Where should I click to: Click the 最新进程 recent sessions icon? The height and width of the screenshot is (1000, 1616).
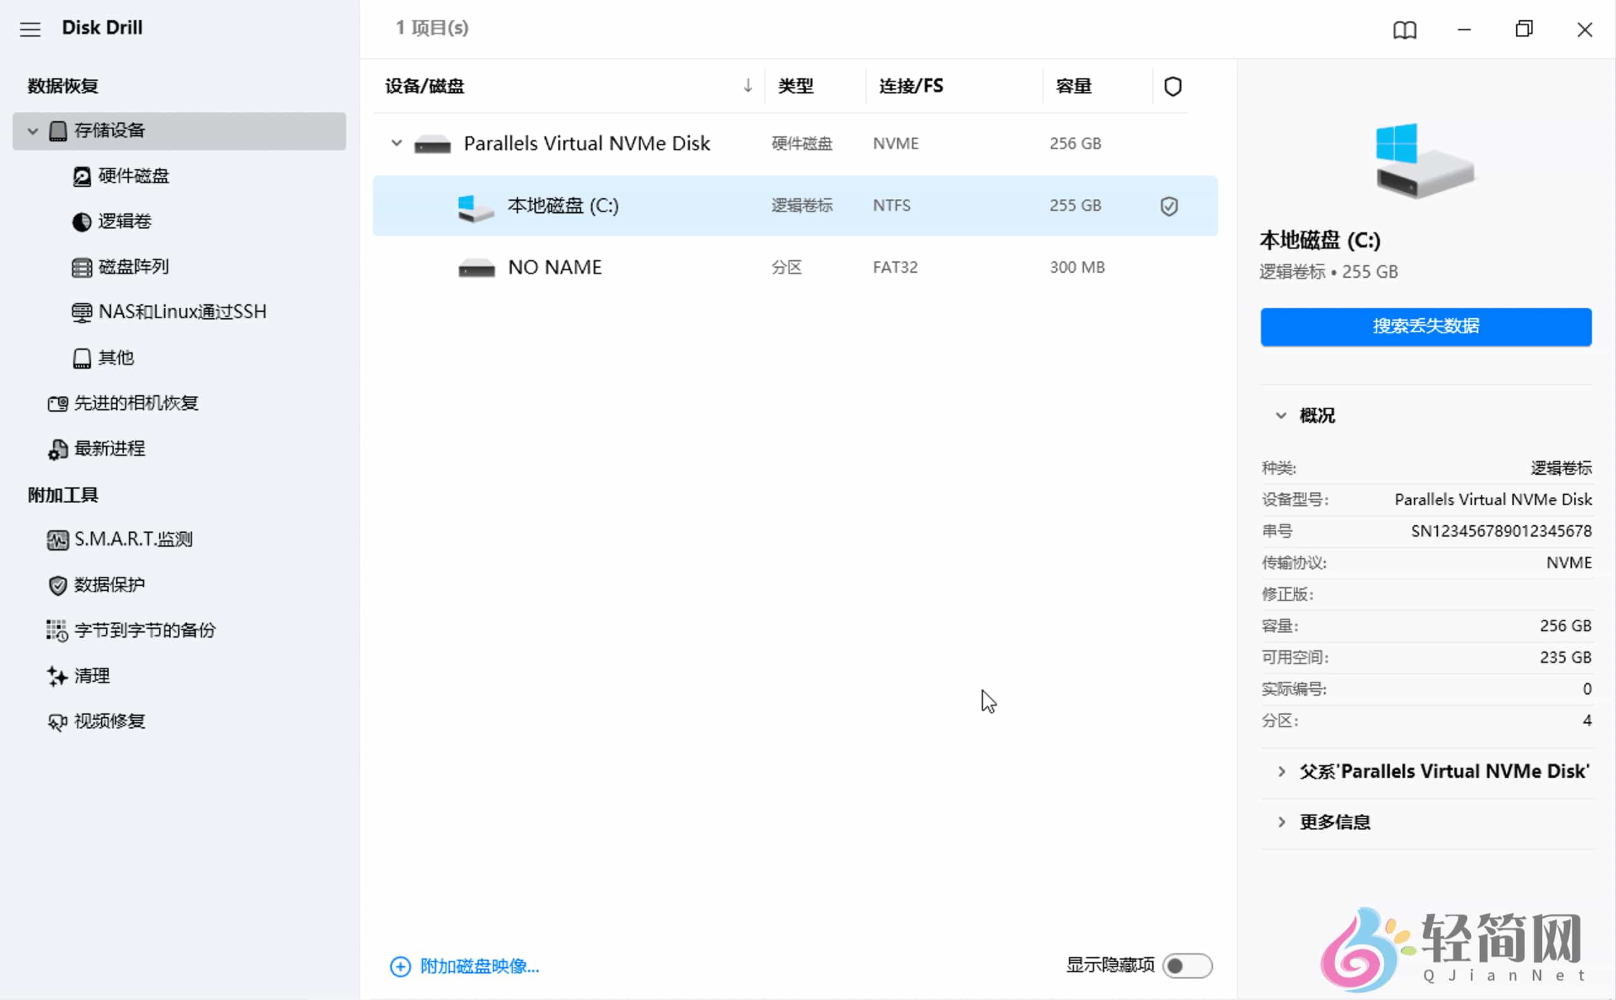57,449
